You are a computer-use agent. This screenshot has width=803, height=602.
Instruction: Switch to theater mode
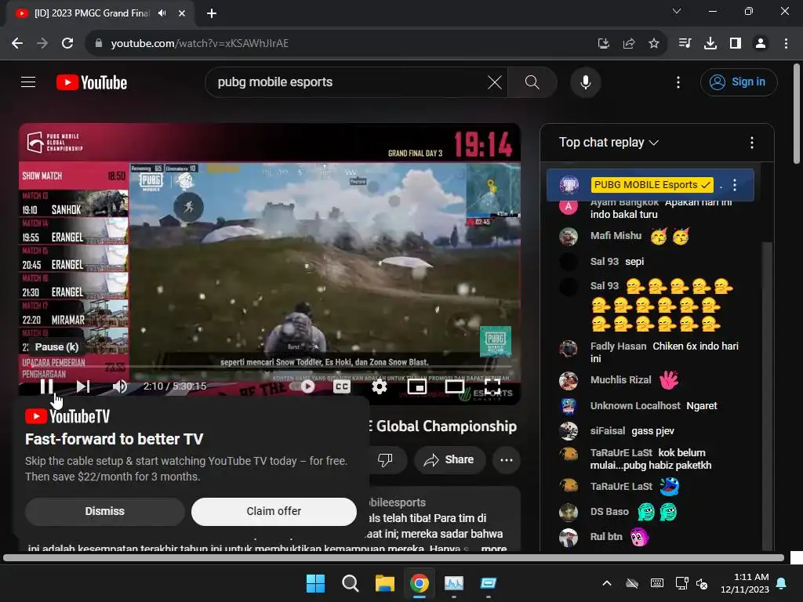coord(454,386)
